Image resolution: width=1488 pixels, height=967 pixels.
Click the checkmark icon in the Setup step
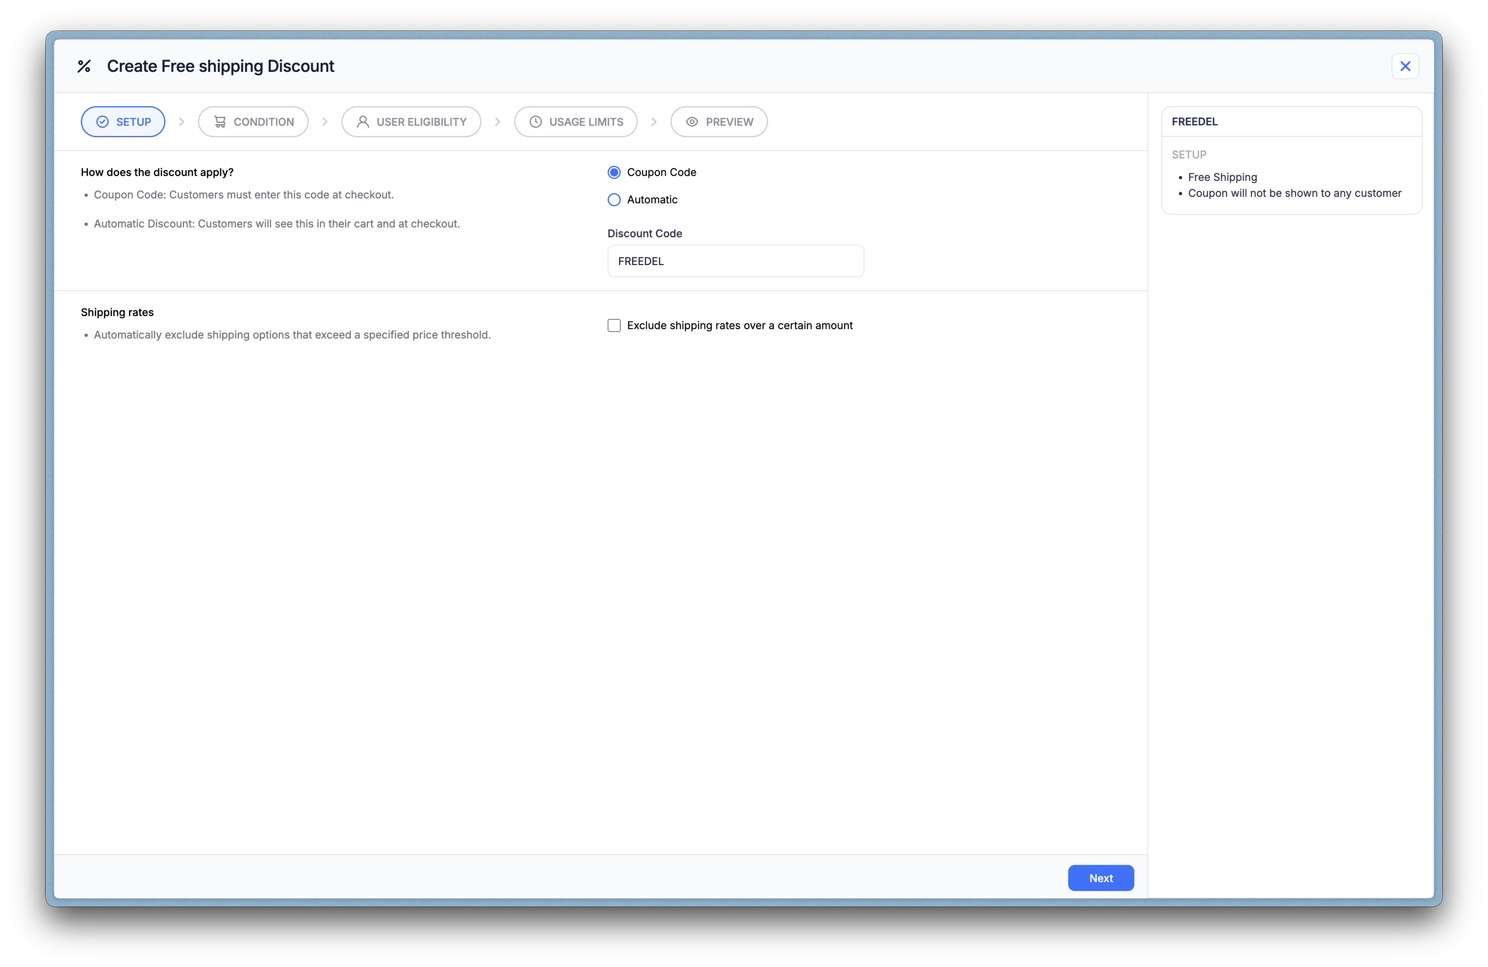[102, 122]
